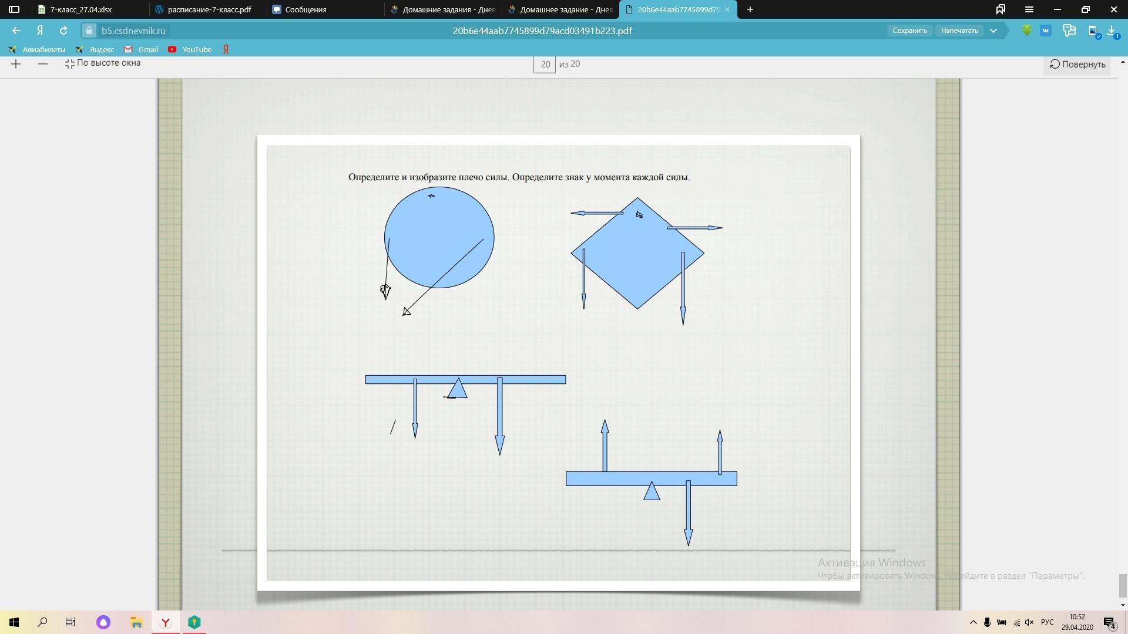1128x634 pixels.
Task: Switch to the расписание-7-класс.pdf tab
Action: click(x=209, y=9)
